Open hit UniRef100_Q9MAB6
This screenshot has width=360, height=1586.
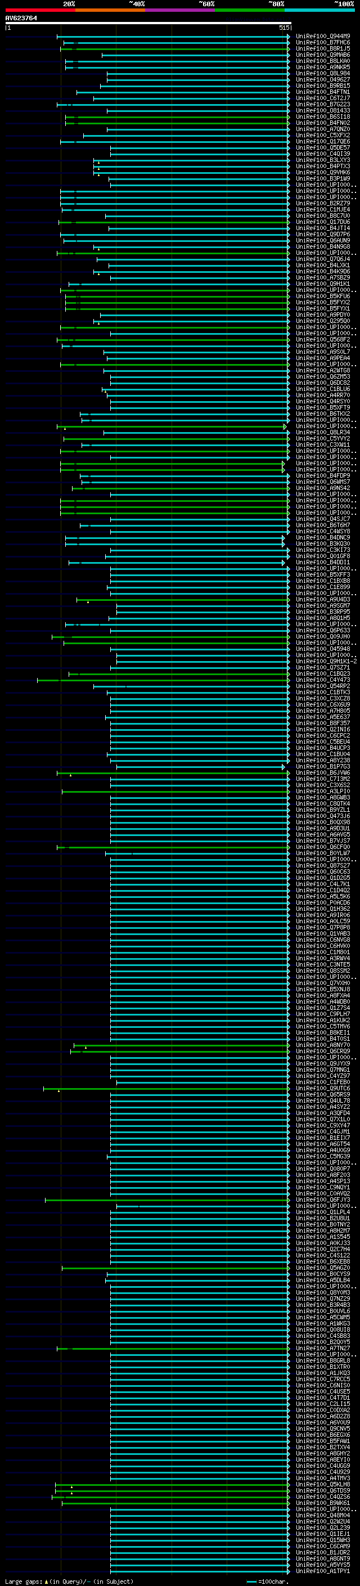click(x=323, y=55)
